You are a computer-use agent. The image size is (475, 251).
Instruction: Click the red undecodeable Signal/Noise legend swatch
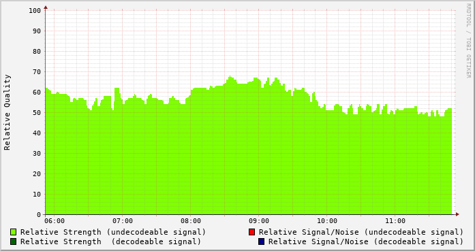(x=251, y=232)
